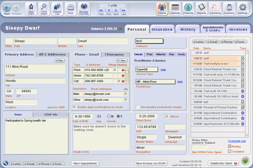Open the SOAP Info tab
253x168 pixels.
(x=51, y=114)
